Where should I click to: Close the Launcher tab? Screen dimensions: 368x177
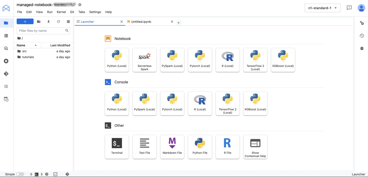(x=121, y=22)
